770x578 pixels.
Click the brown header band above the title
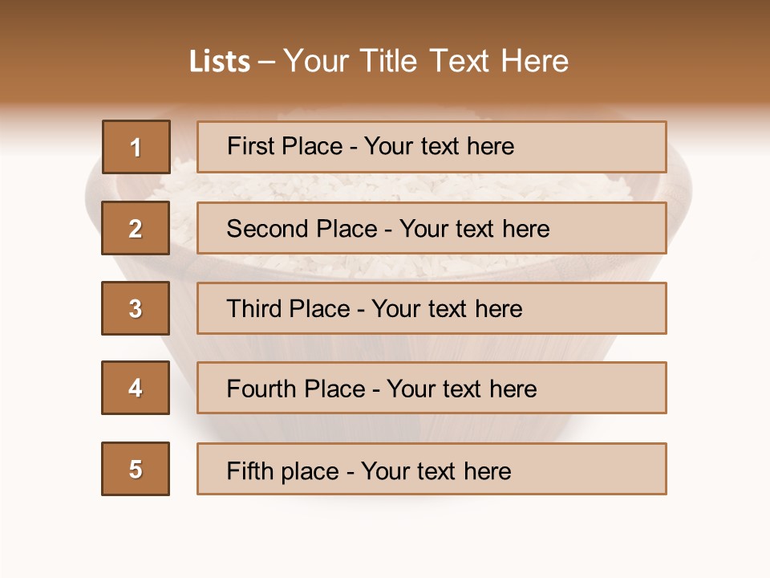tap(385, 20)
